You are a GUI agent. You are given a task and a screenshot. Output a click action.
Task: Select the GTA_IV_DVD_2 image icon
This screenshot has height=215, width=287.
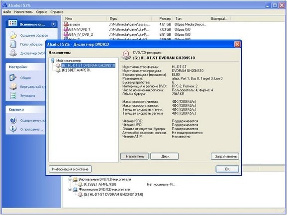(66, 34)
